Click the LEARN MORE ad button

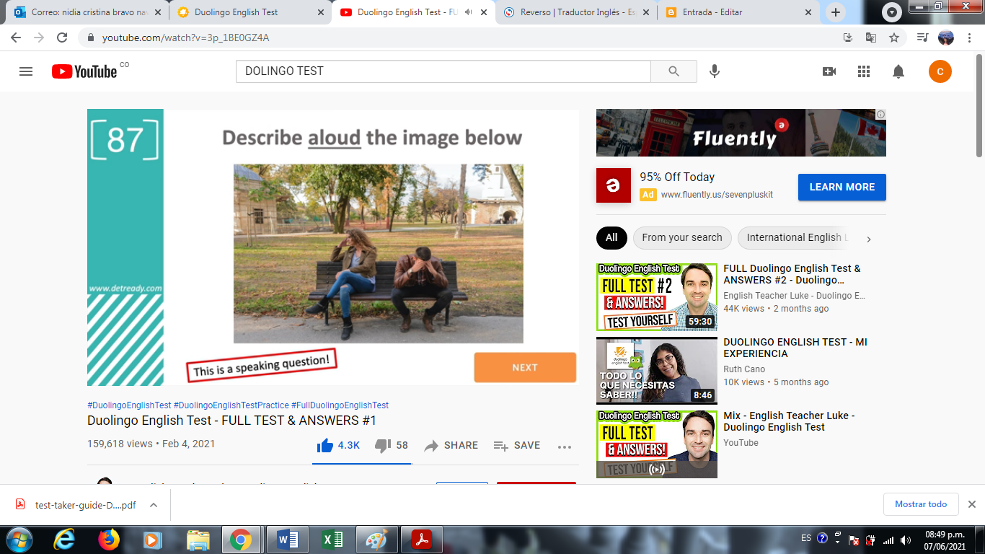842,187
